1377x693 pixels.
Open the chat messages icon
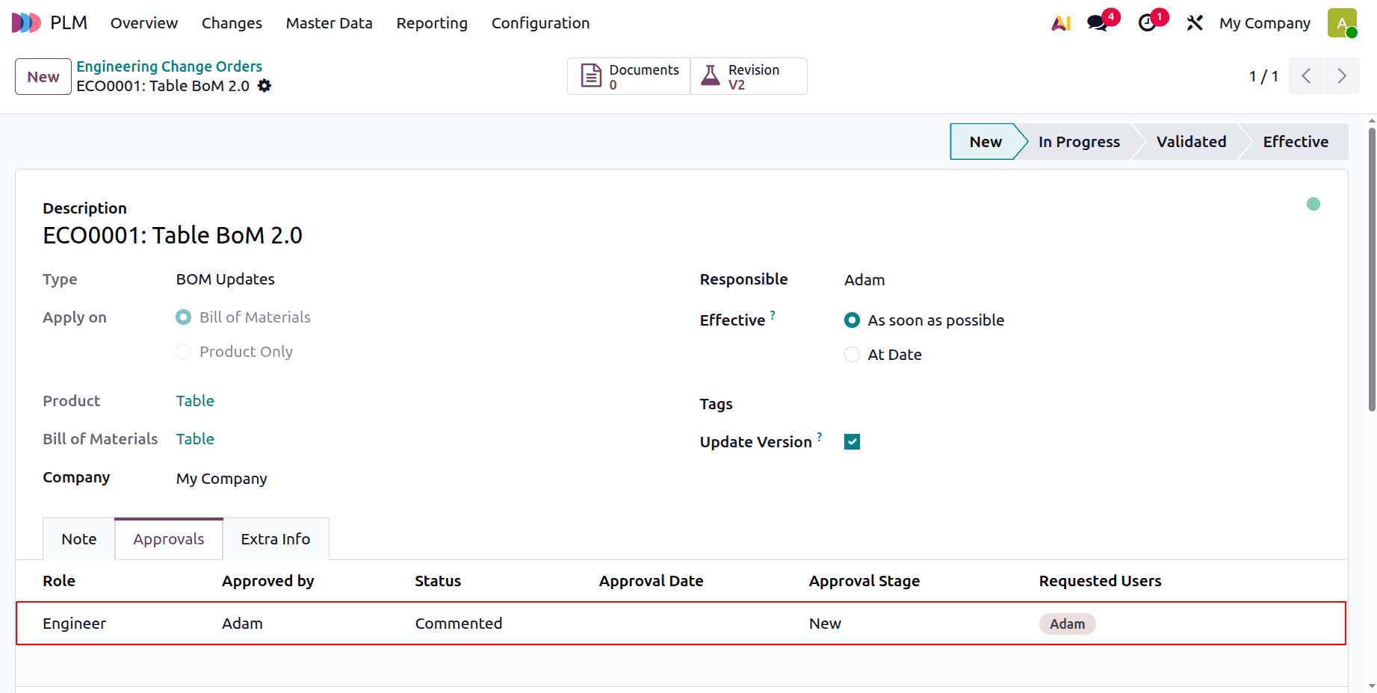click(1098, 23)
